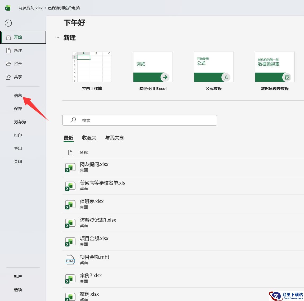The width and height of the screenshot is (304, 301).
Task: Open the 数据透视表教程 template
Action: 275,67
